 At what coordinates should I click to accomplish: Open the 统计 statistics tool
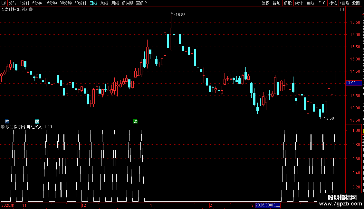point(299,3)
